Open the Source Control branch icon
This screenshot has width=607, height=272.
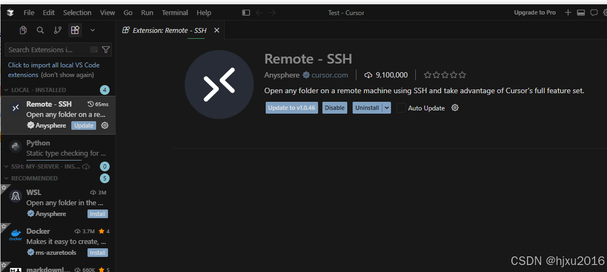click(58, 30)
